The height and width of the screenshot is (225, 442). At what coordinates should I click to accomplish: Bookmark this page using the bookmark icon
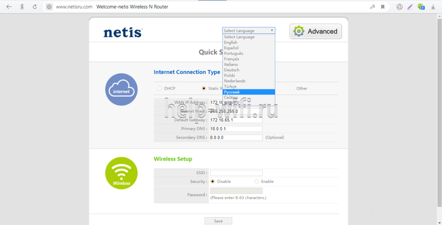(382, 7)
